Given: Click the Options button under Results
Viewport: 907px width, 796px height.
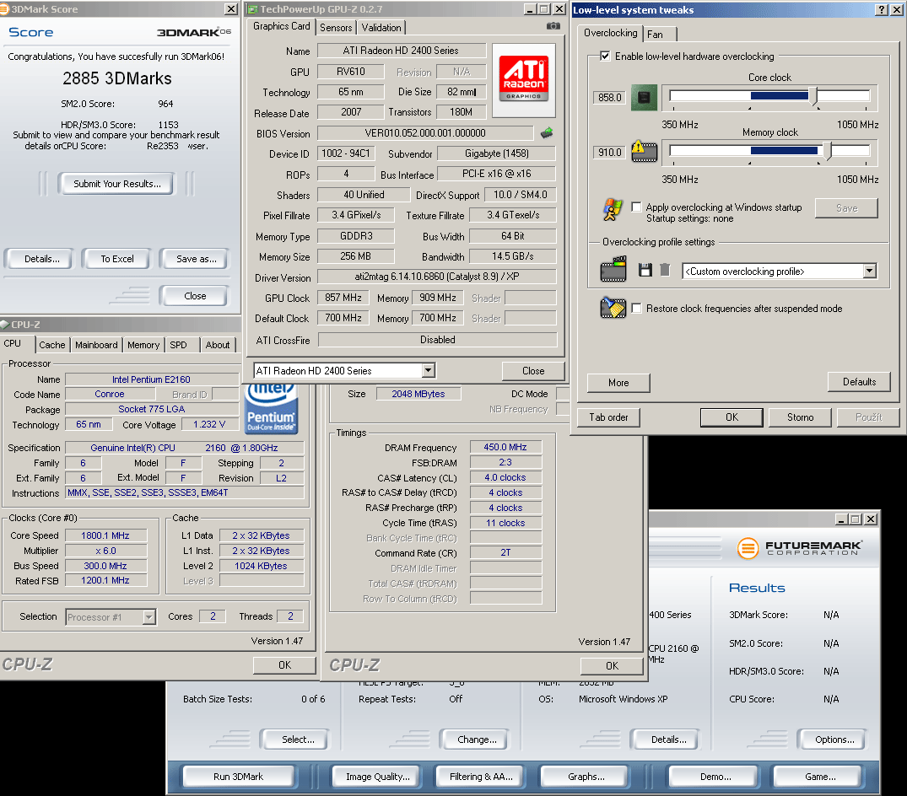Looking at the screenshot, I should tap(834, 740).
